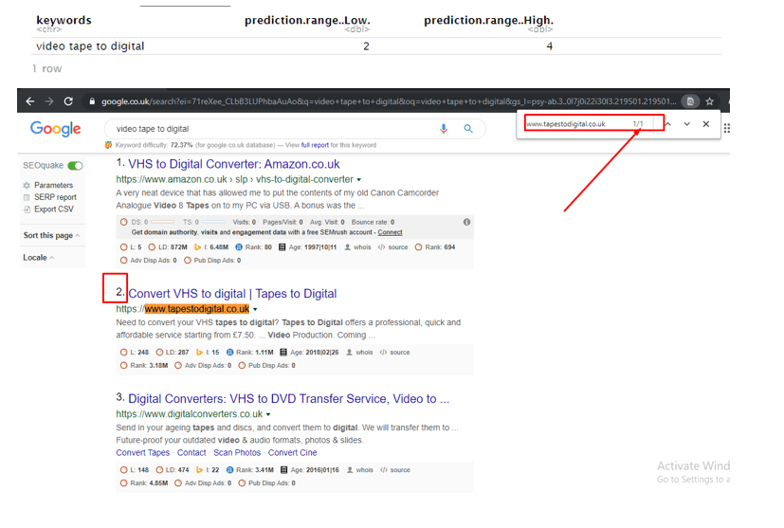Click whois for the Amazon result
This screenshot has height=528, width=784.
pyautogui.click(x=358, y=247)
